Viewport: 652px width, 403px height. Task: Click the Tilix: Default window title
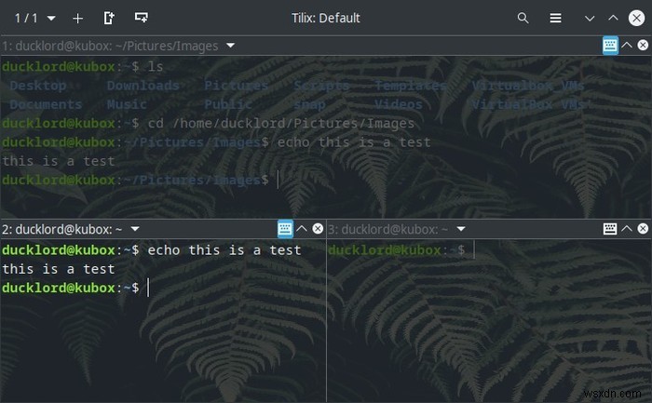tap(326, 19)
